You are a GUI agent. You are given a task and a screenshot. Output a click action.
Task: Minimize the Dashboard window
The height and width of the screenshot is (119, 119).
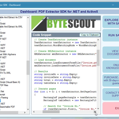coord(113,5)
